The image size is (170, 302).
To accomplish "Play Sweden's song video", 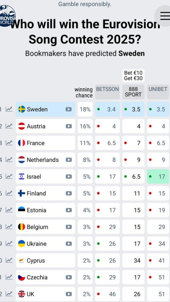I will click(x=68, y=109).
